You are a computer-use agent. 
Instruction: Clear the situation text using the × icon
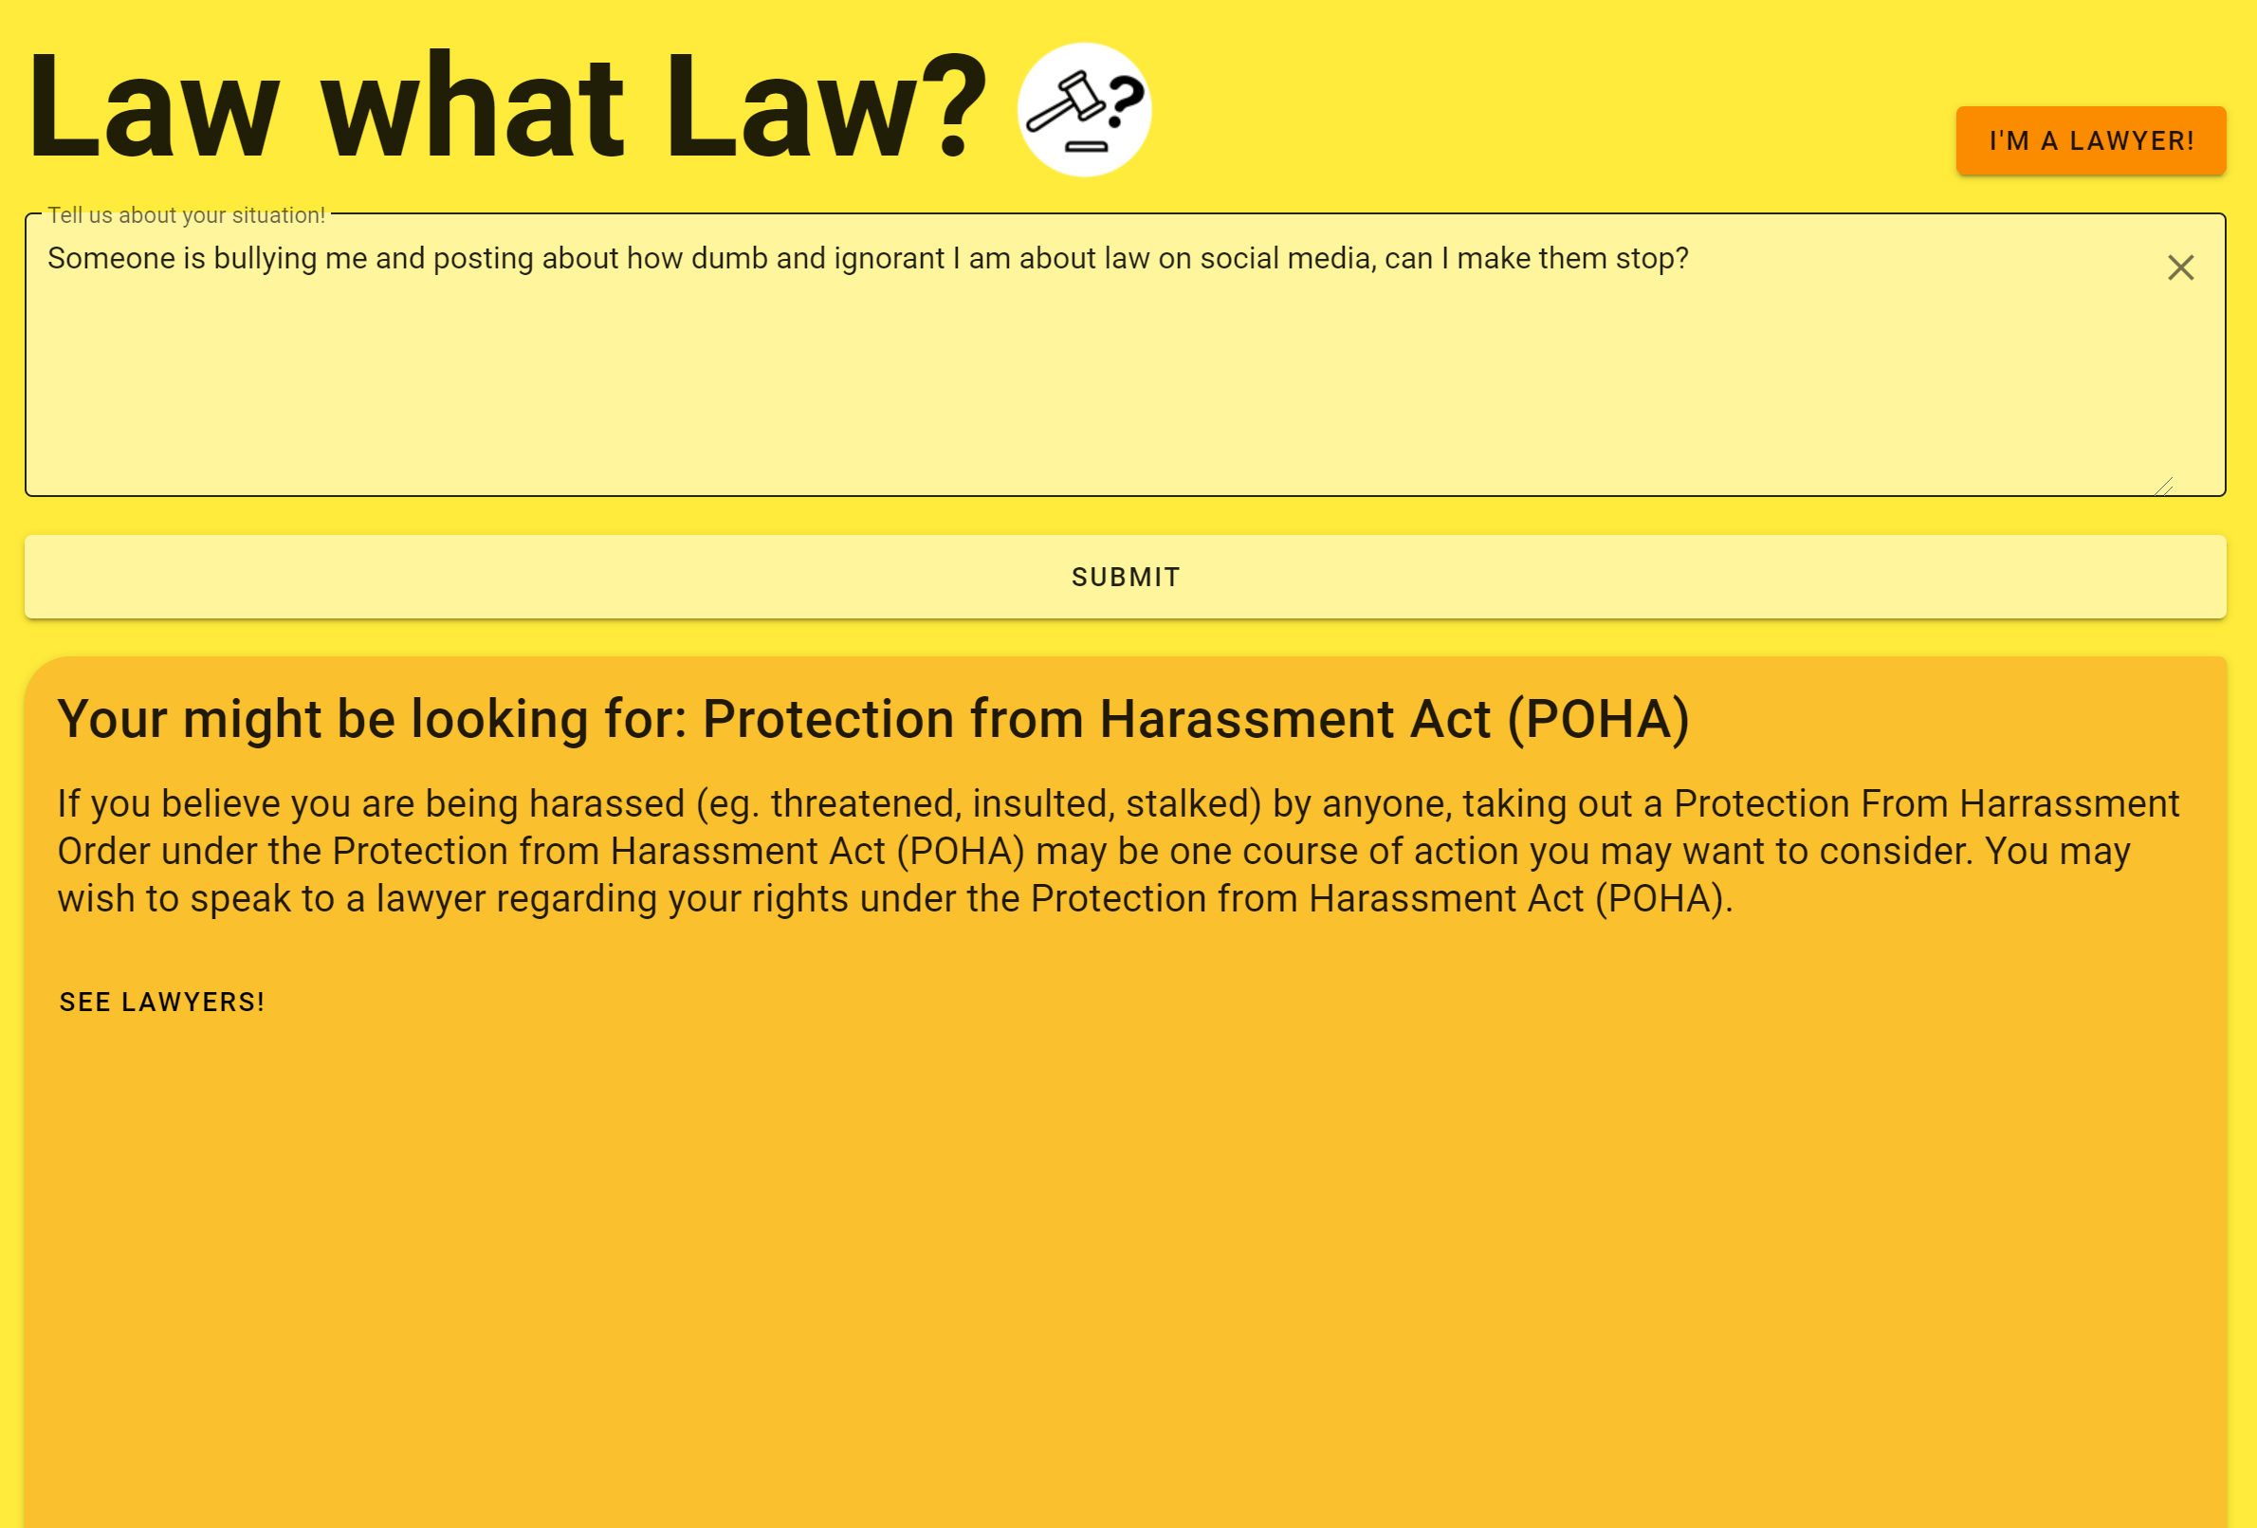coord(2181,267)
